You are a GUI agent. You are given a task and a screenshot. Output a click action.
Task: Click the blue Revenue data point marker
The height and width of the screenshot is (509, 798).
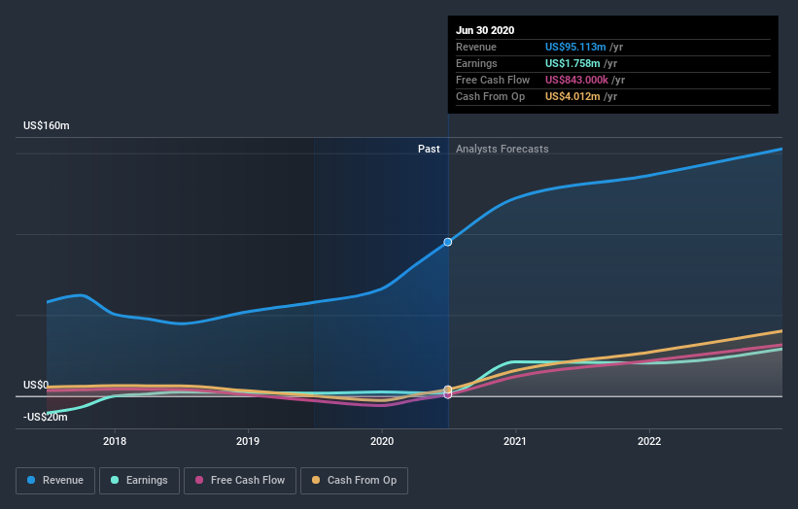pos(448,242)
